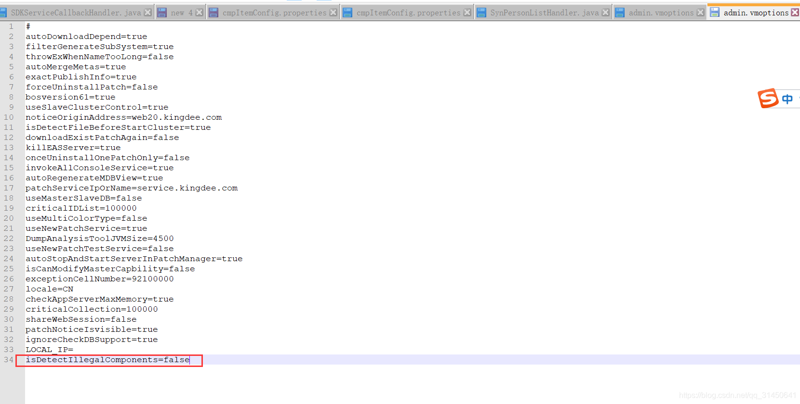
Task: Toggle the Sogou 中 Chinese/English input mode
Action: (x=787, y=99)
